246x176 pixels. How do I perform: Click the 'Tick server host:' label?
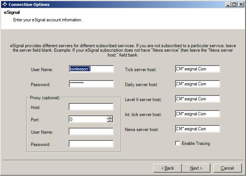[141, 69]
